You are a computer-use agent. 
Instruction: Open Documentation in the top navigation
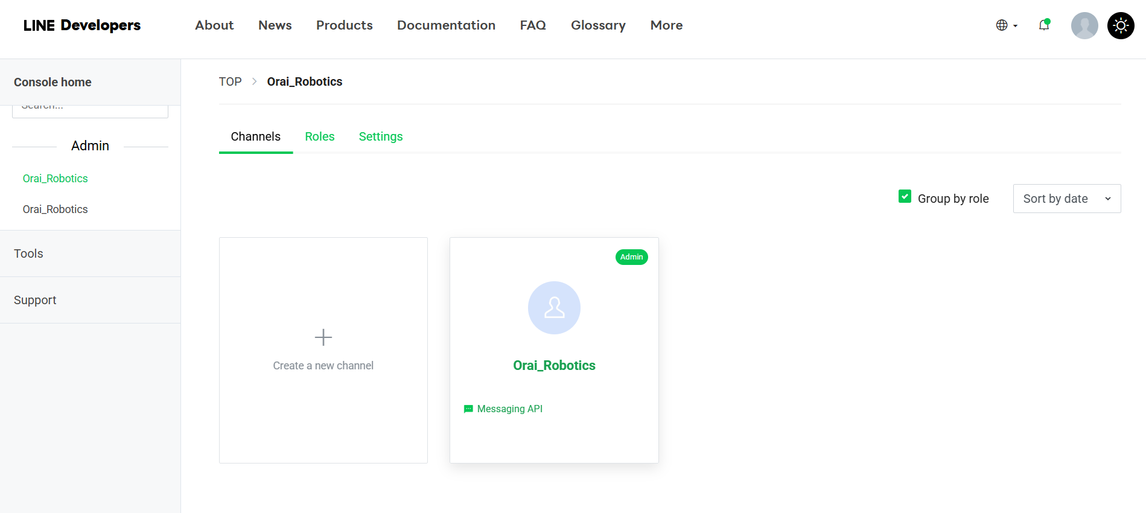(446, 25)
